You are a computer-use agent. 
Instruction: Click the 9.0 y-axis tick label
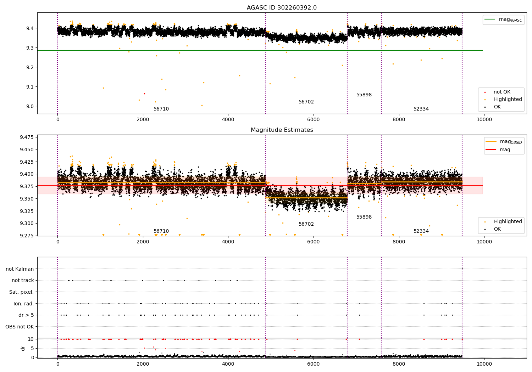(30, 106)
